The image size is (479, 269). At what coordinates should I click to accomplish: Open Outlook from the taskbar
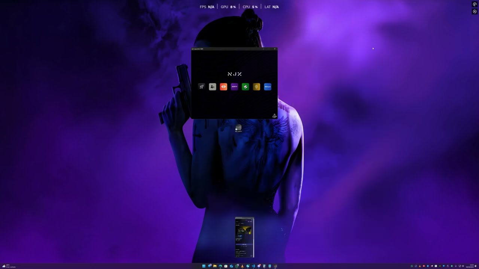coord(231,266)
